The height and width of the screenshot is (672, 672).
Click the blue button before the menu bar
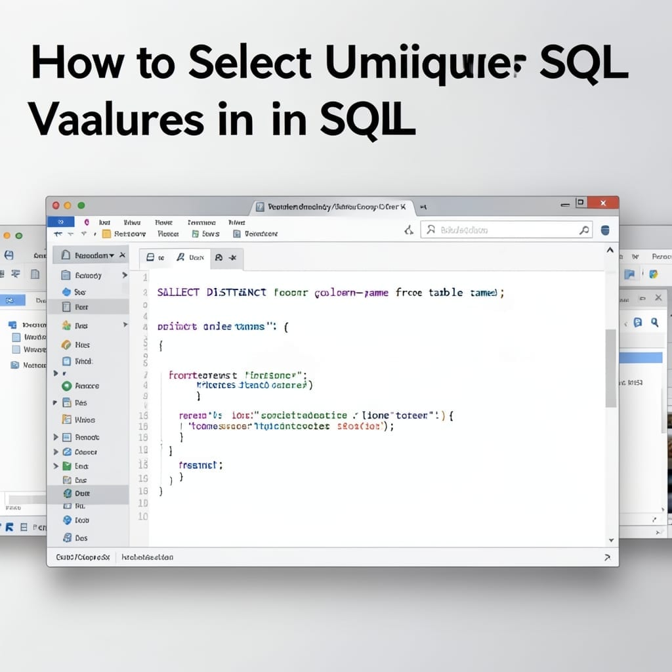coord(60,222)
